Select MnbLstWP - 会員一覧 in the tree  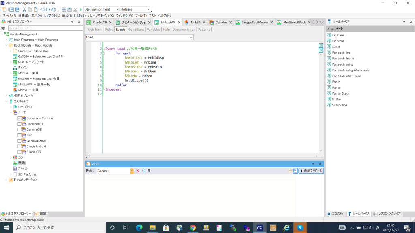point(34,85)
